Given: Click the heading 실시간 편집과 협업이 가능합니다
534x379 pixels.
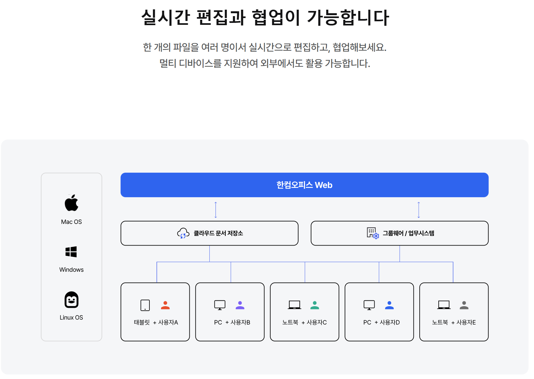Looking at the screenshot, I should click(x=265, y=17).
